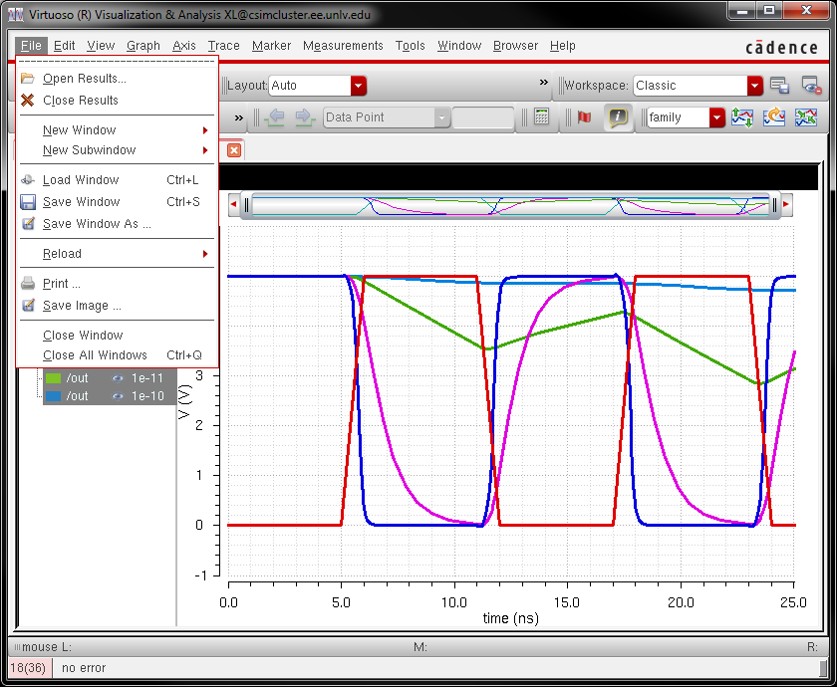837x687 pixels.
Task: Open the Workspace Classic dropdown
Action: click(754, 86)
